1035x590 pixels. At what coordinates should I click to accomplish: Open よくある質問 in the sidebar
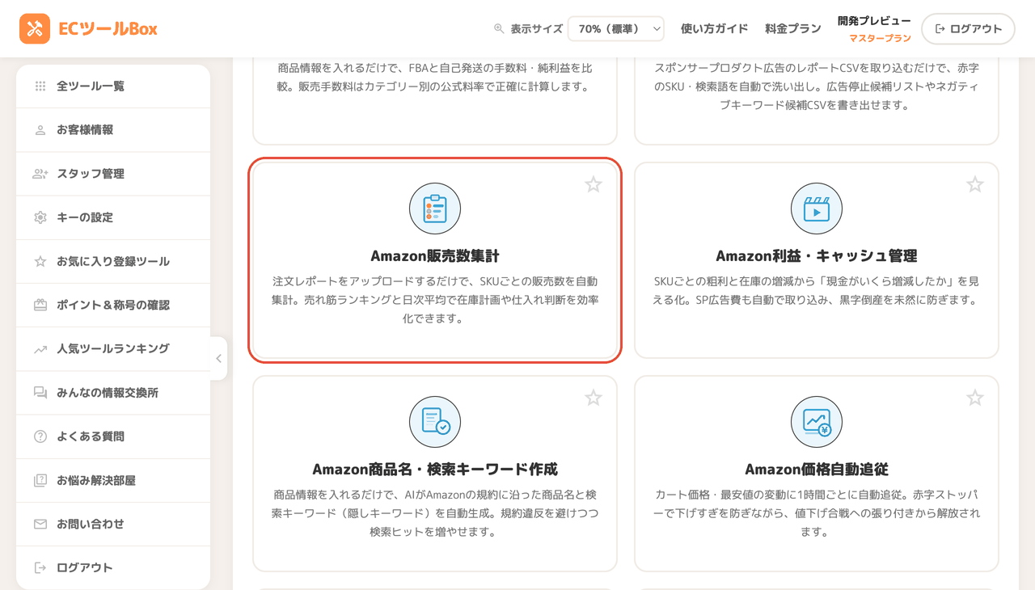113,436
